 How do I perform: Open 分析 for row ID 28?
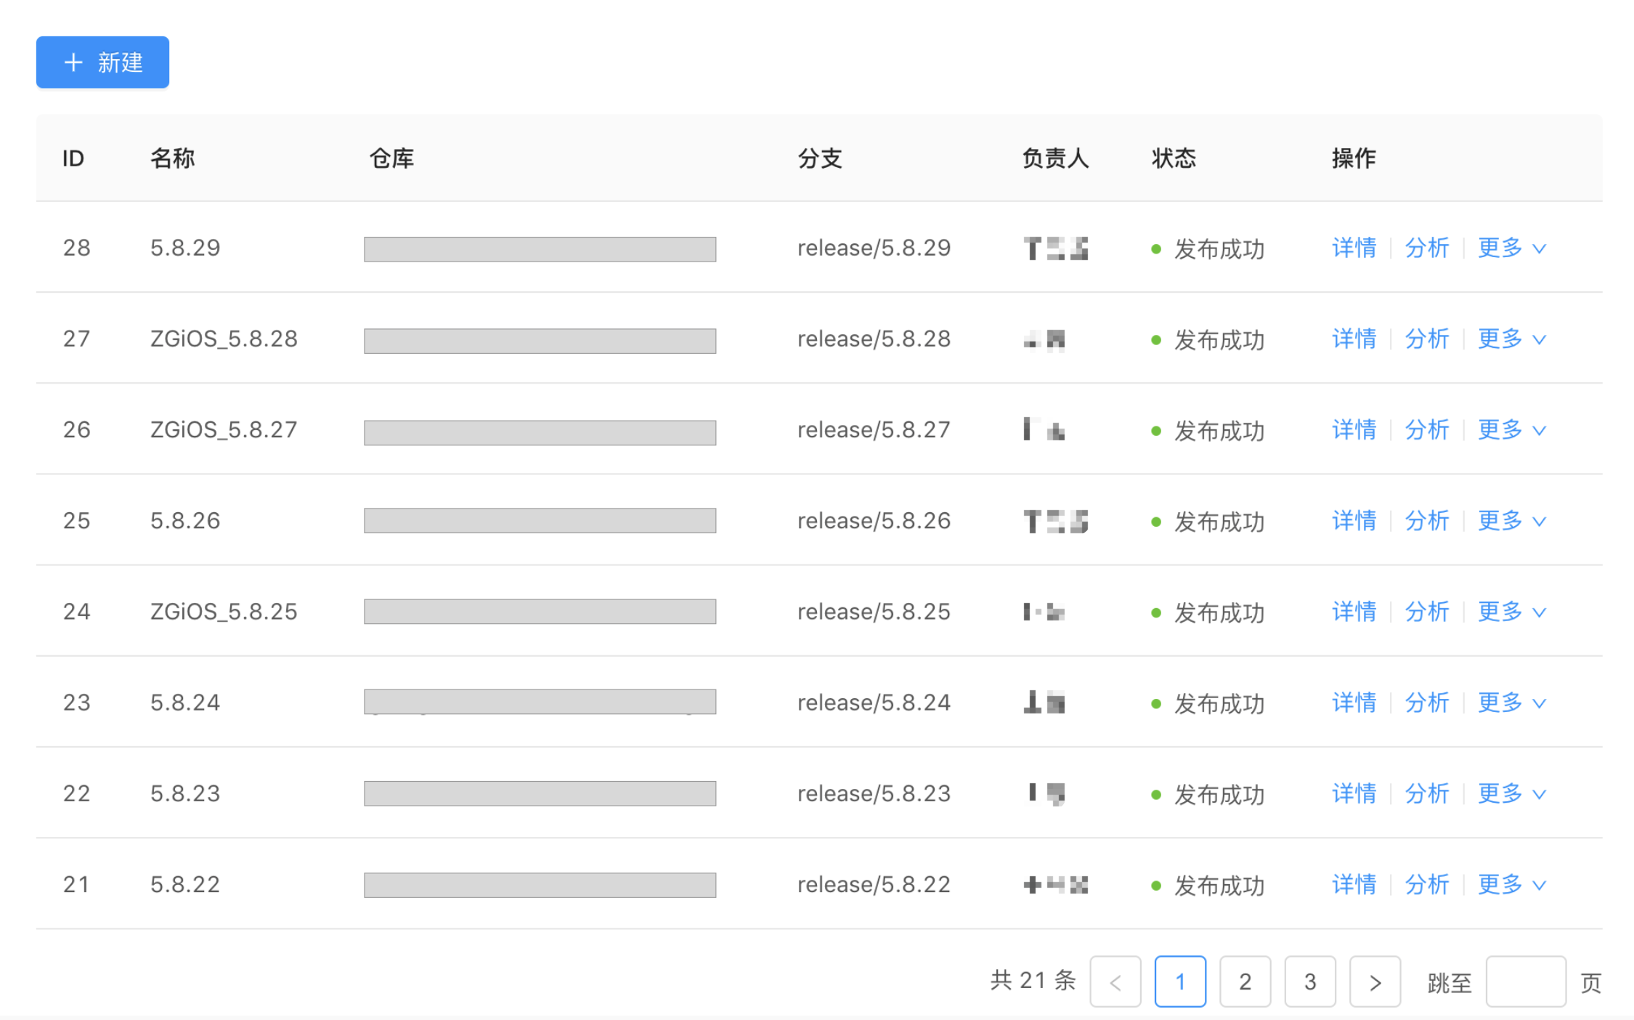[x=1426, y=248]
